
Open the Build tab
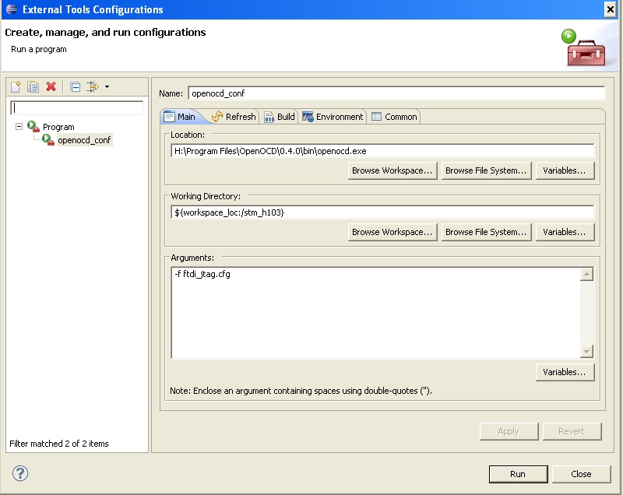tap(280, 117)
